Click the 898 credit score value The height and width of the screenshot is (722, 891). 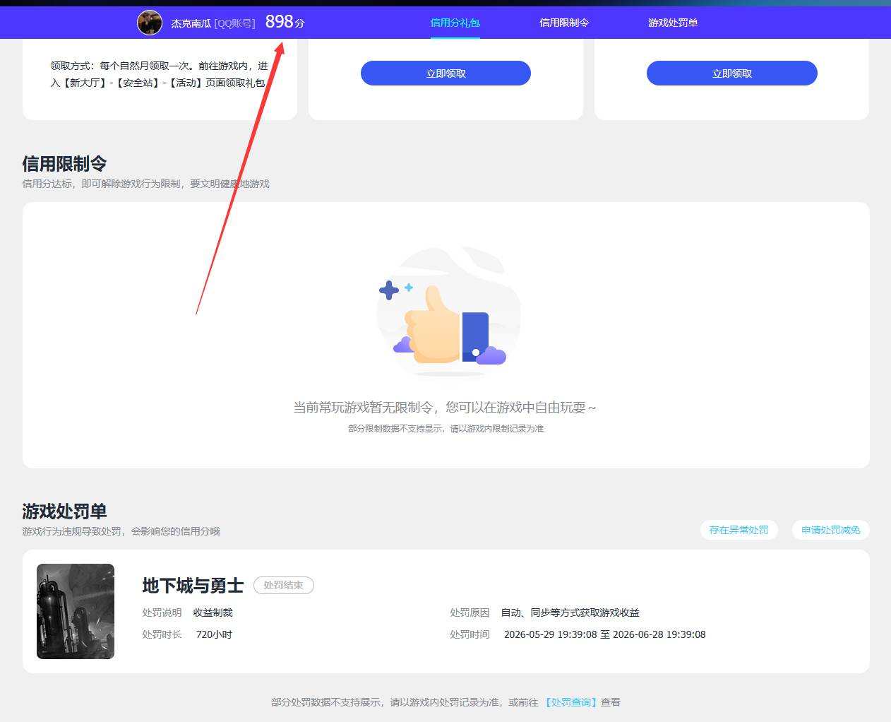point(280,22)
